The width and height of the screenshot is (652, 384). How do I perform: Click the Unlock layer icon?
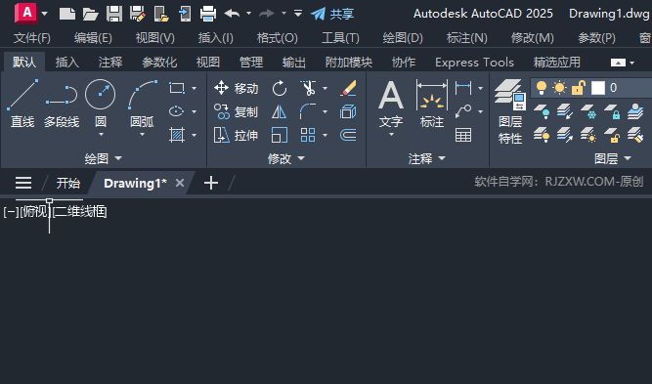tap(612, 135)
